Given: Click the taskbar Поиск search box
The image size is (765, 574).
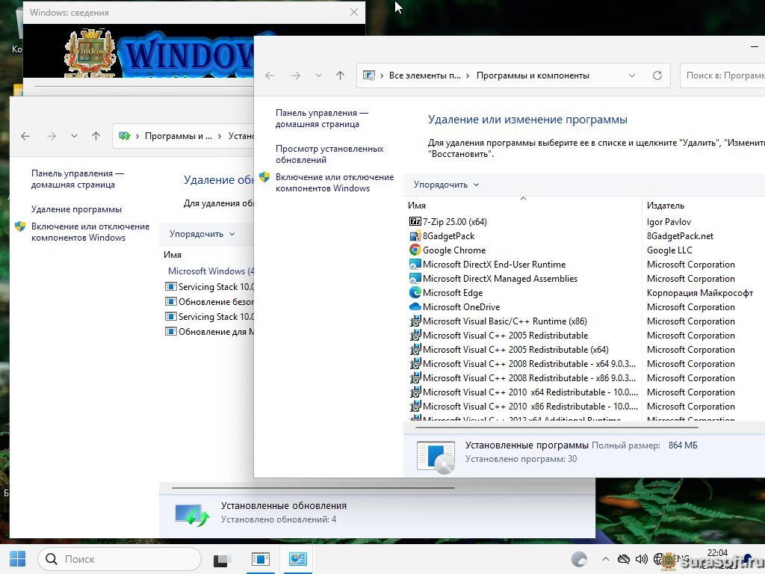Looking at the screenshot, I should [120, 559].
